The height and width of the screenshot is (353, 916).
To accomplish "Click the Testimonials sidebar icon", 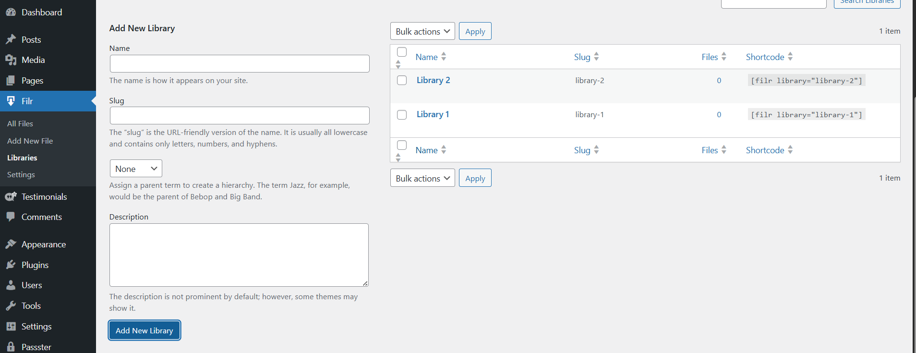I will pyautogui.click(x=11, y=196).
